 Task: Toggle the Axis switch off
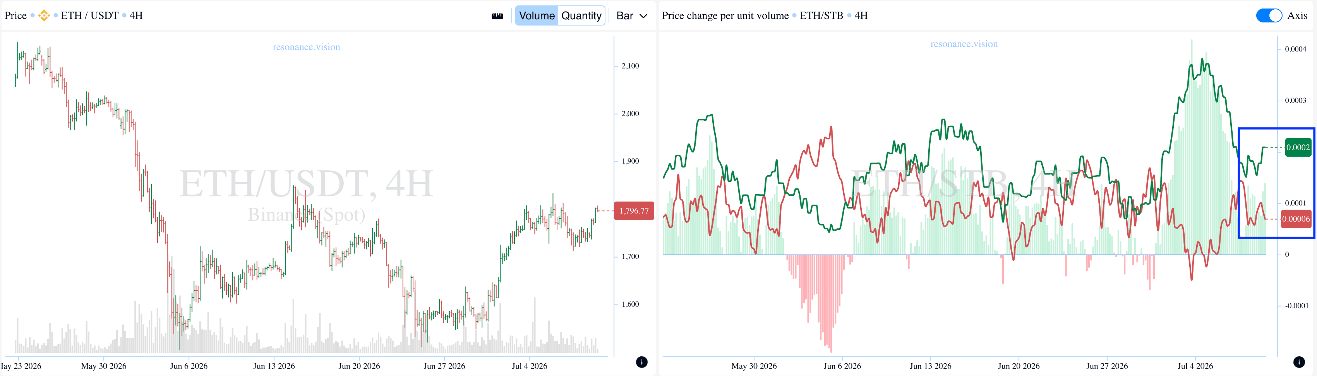1269,16
